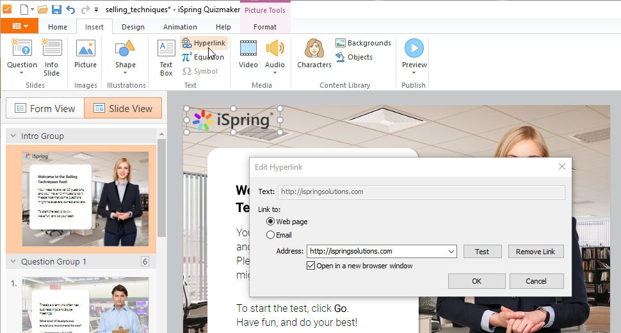Click the Symbol omega icon
The width and height of the screenshot is (621, 333).
click(187, 71)
